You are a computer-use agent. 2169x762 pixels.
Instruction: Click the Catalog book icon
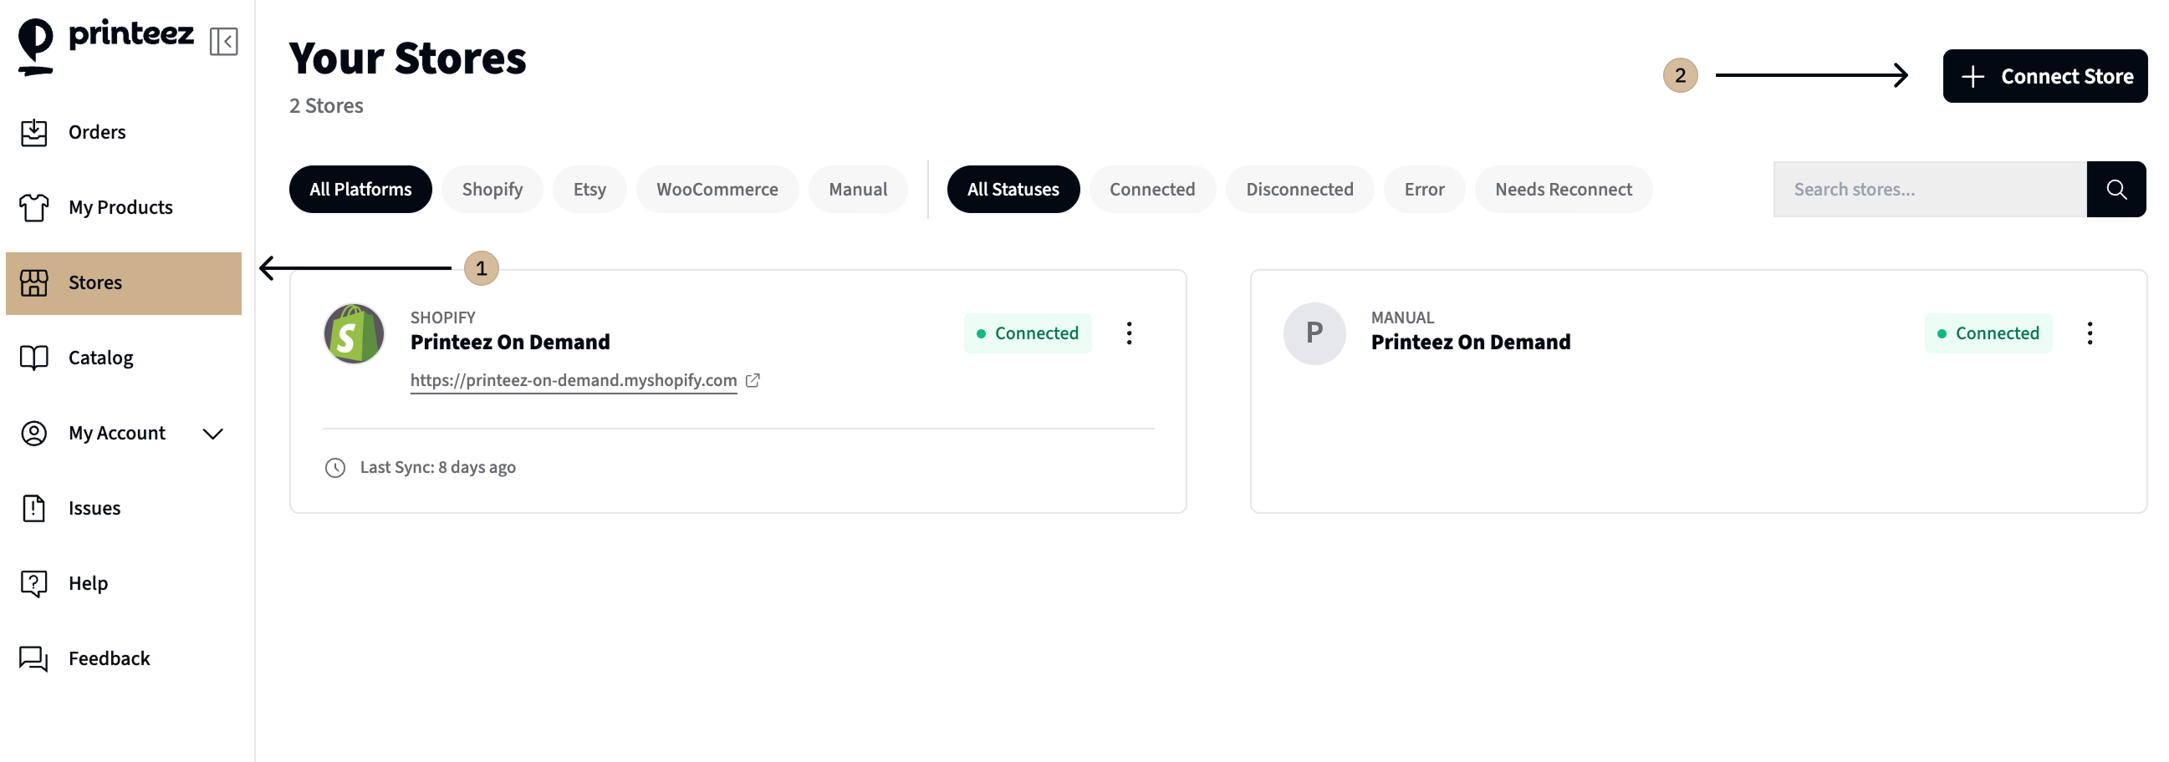[x=33, y=358]
